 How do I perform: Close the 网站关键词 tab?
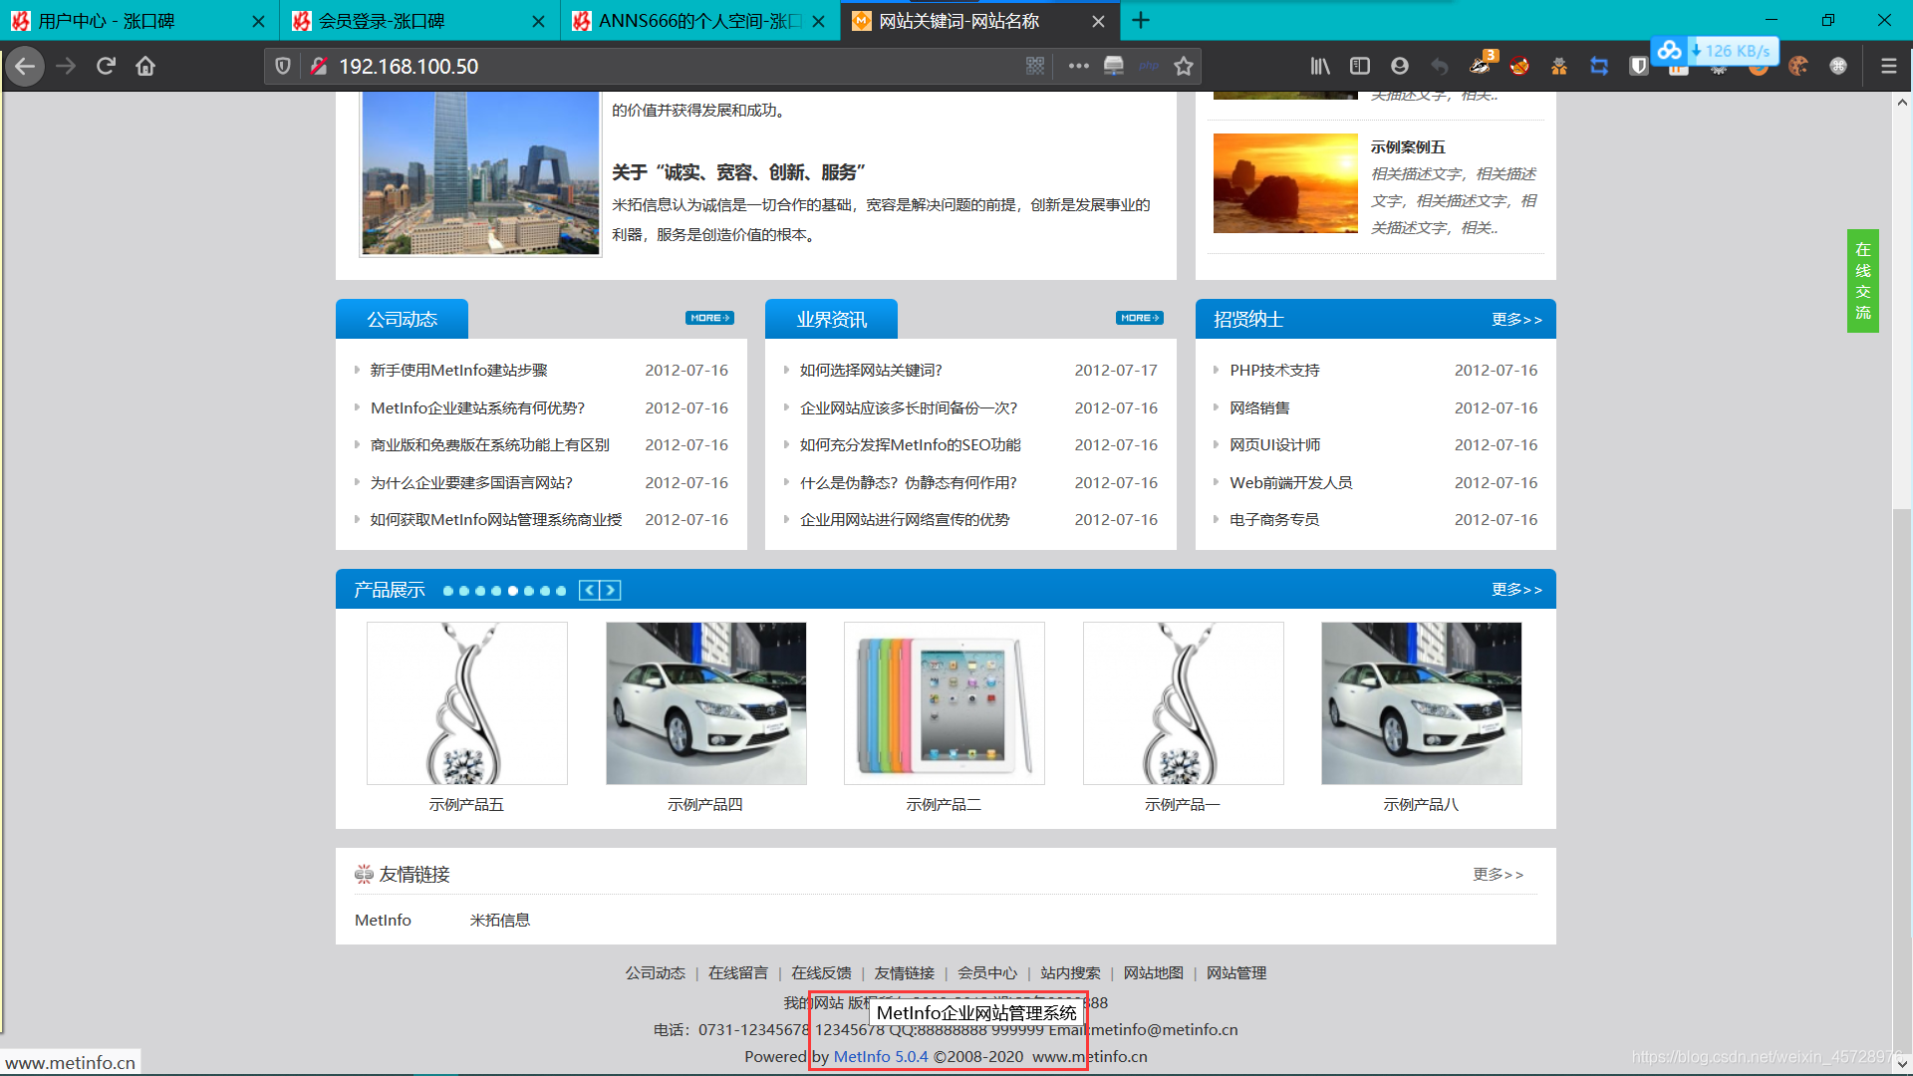click(1098, 21)
